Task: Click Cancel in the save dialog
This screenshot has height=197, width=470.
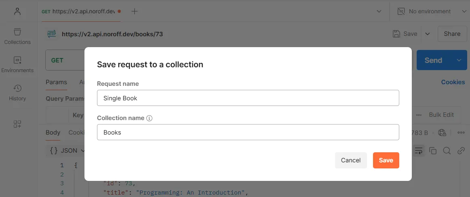Action: pos(351,160)
